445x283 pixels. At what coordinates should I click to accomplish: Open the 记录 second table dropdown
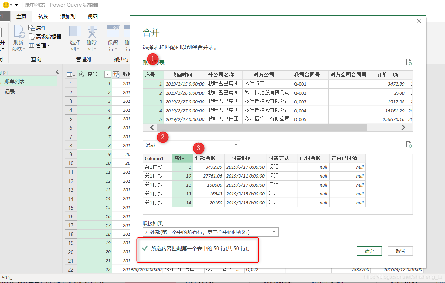coord(191,145)
